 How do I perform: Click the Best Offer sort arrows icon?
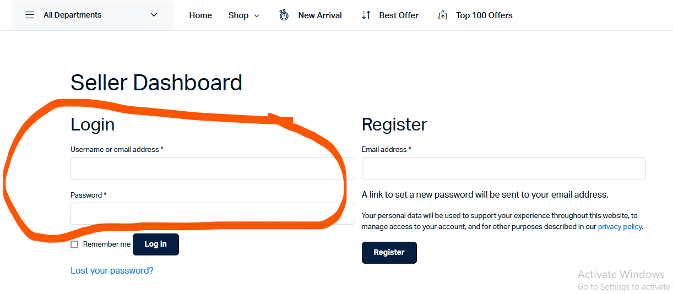(366, 15)
